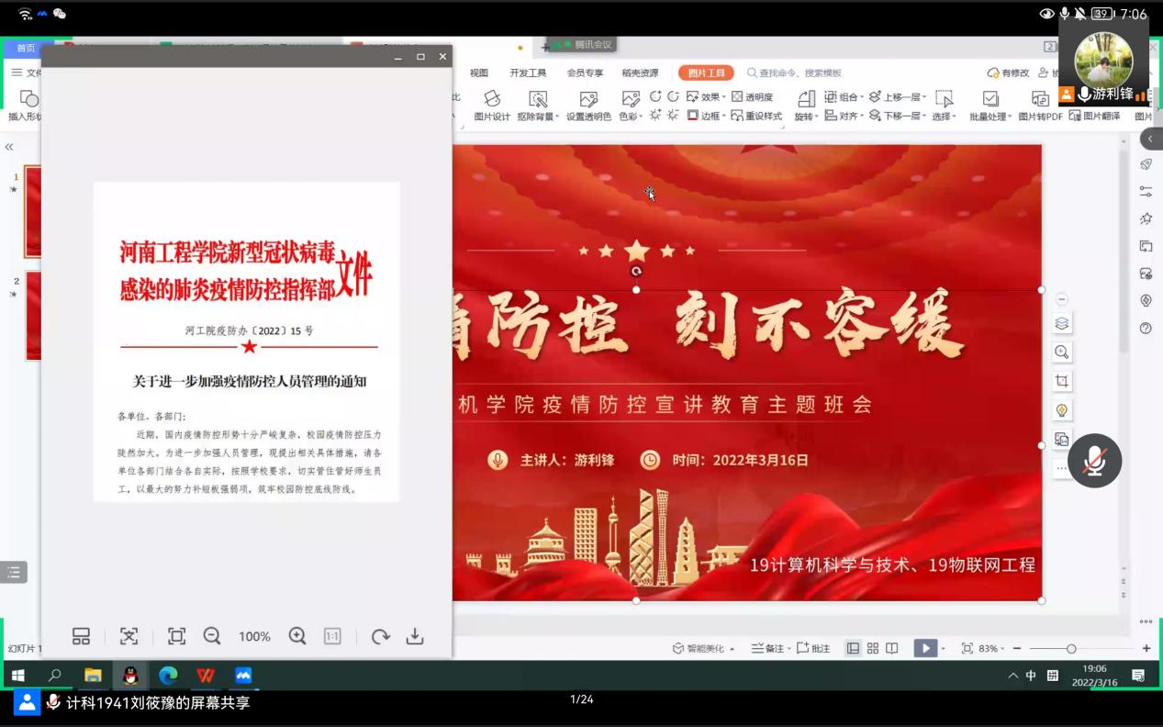Open the 旋转 rotate dropdown
Viewport: 1163px width, 727px height.
coord(805,106)
